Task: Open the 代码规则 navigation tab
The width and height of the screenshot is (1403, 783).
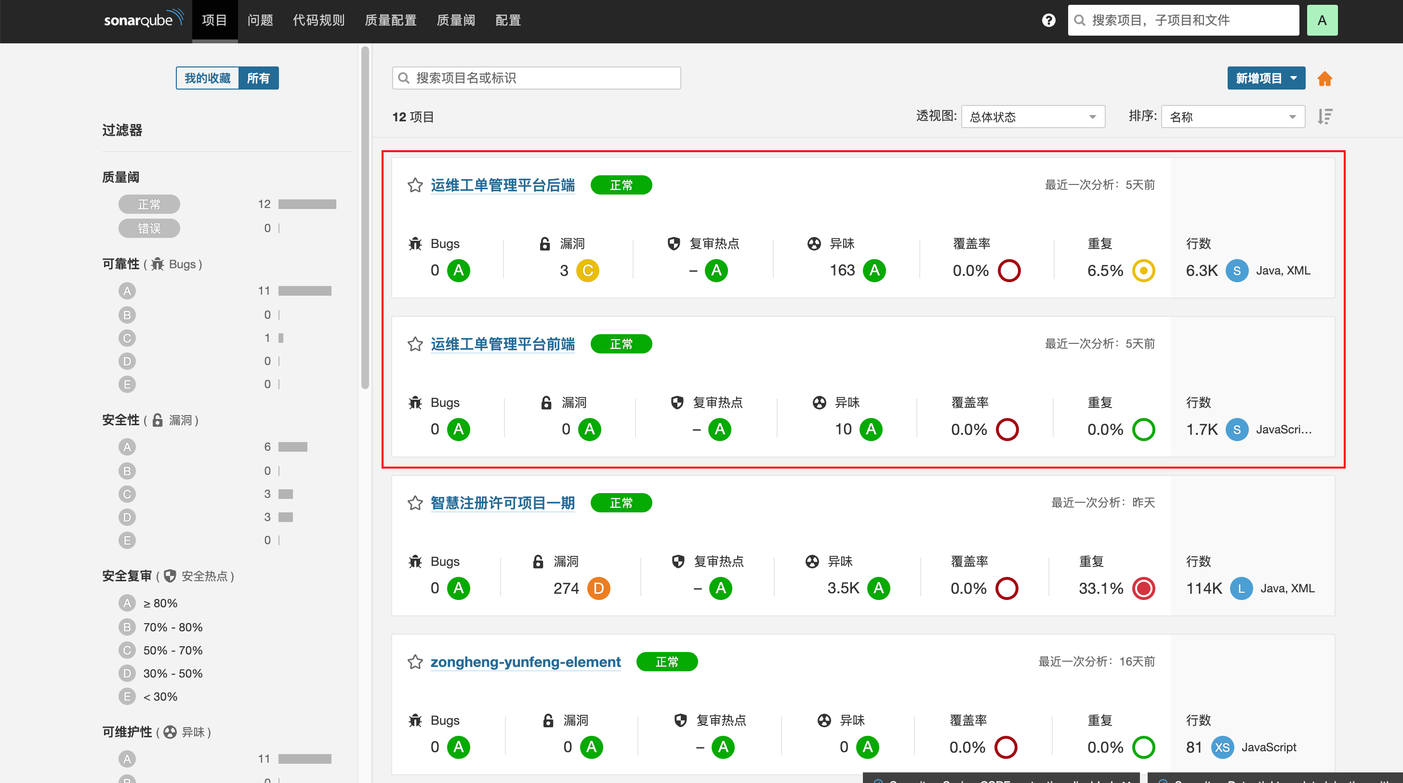Action: (x=318, y=20)
